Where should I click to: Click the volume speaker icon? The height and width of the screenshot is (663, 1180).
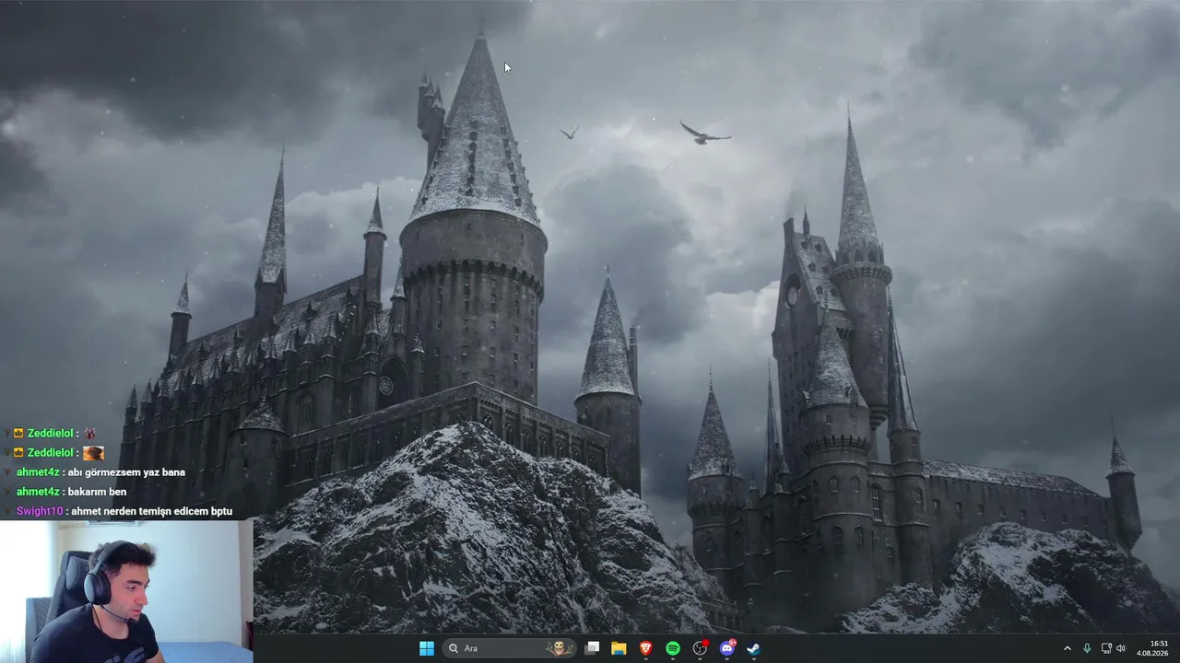click(x=1121, y=648)
